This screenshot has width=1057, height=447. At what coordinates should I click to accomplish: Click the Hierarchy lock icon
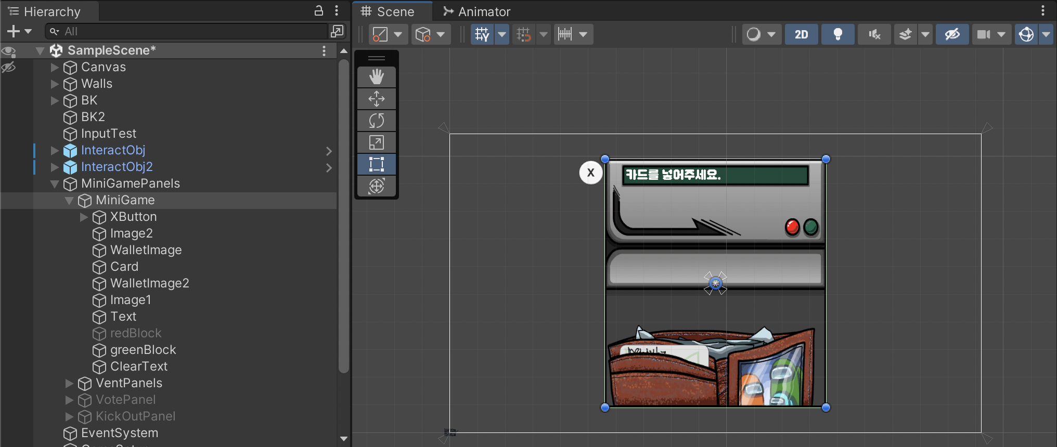[x=319, y=10]
